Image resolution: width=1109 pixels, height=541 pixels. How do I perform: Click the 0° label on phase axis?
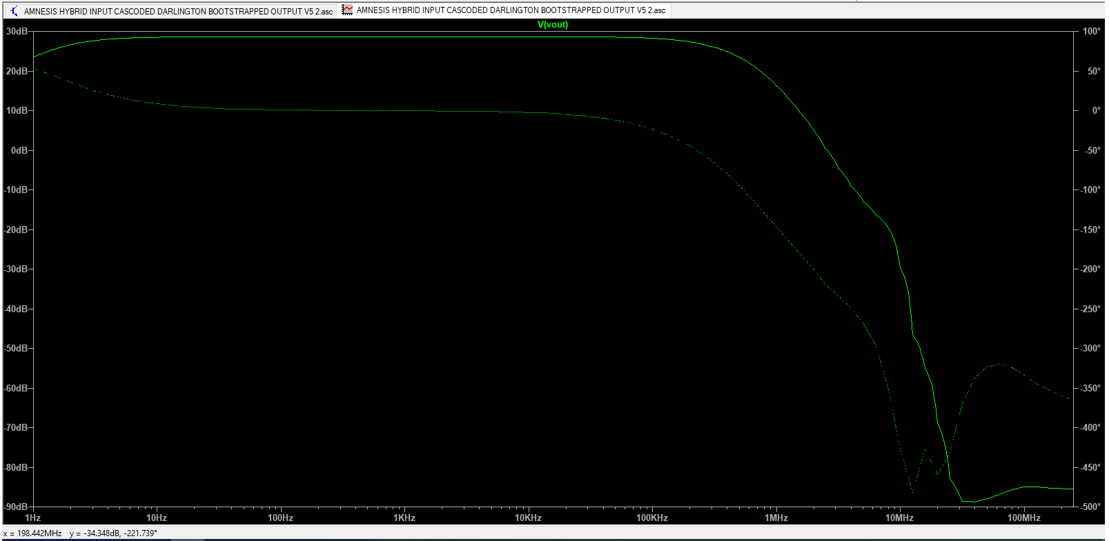(1096, 110)
